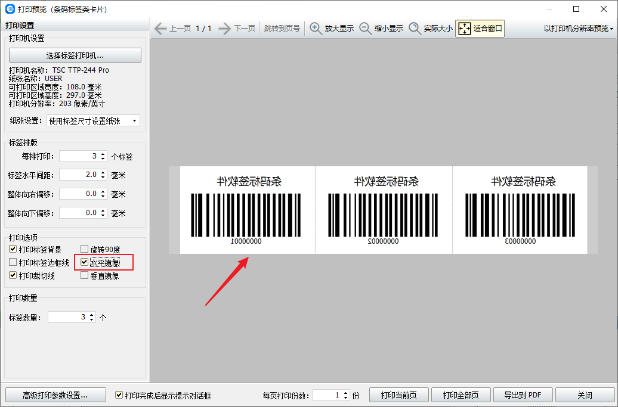Click 选择标签打印机 button
Viewport: 618px width, 407px height.
(x=75, y=55)
